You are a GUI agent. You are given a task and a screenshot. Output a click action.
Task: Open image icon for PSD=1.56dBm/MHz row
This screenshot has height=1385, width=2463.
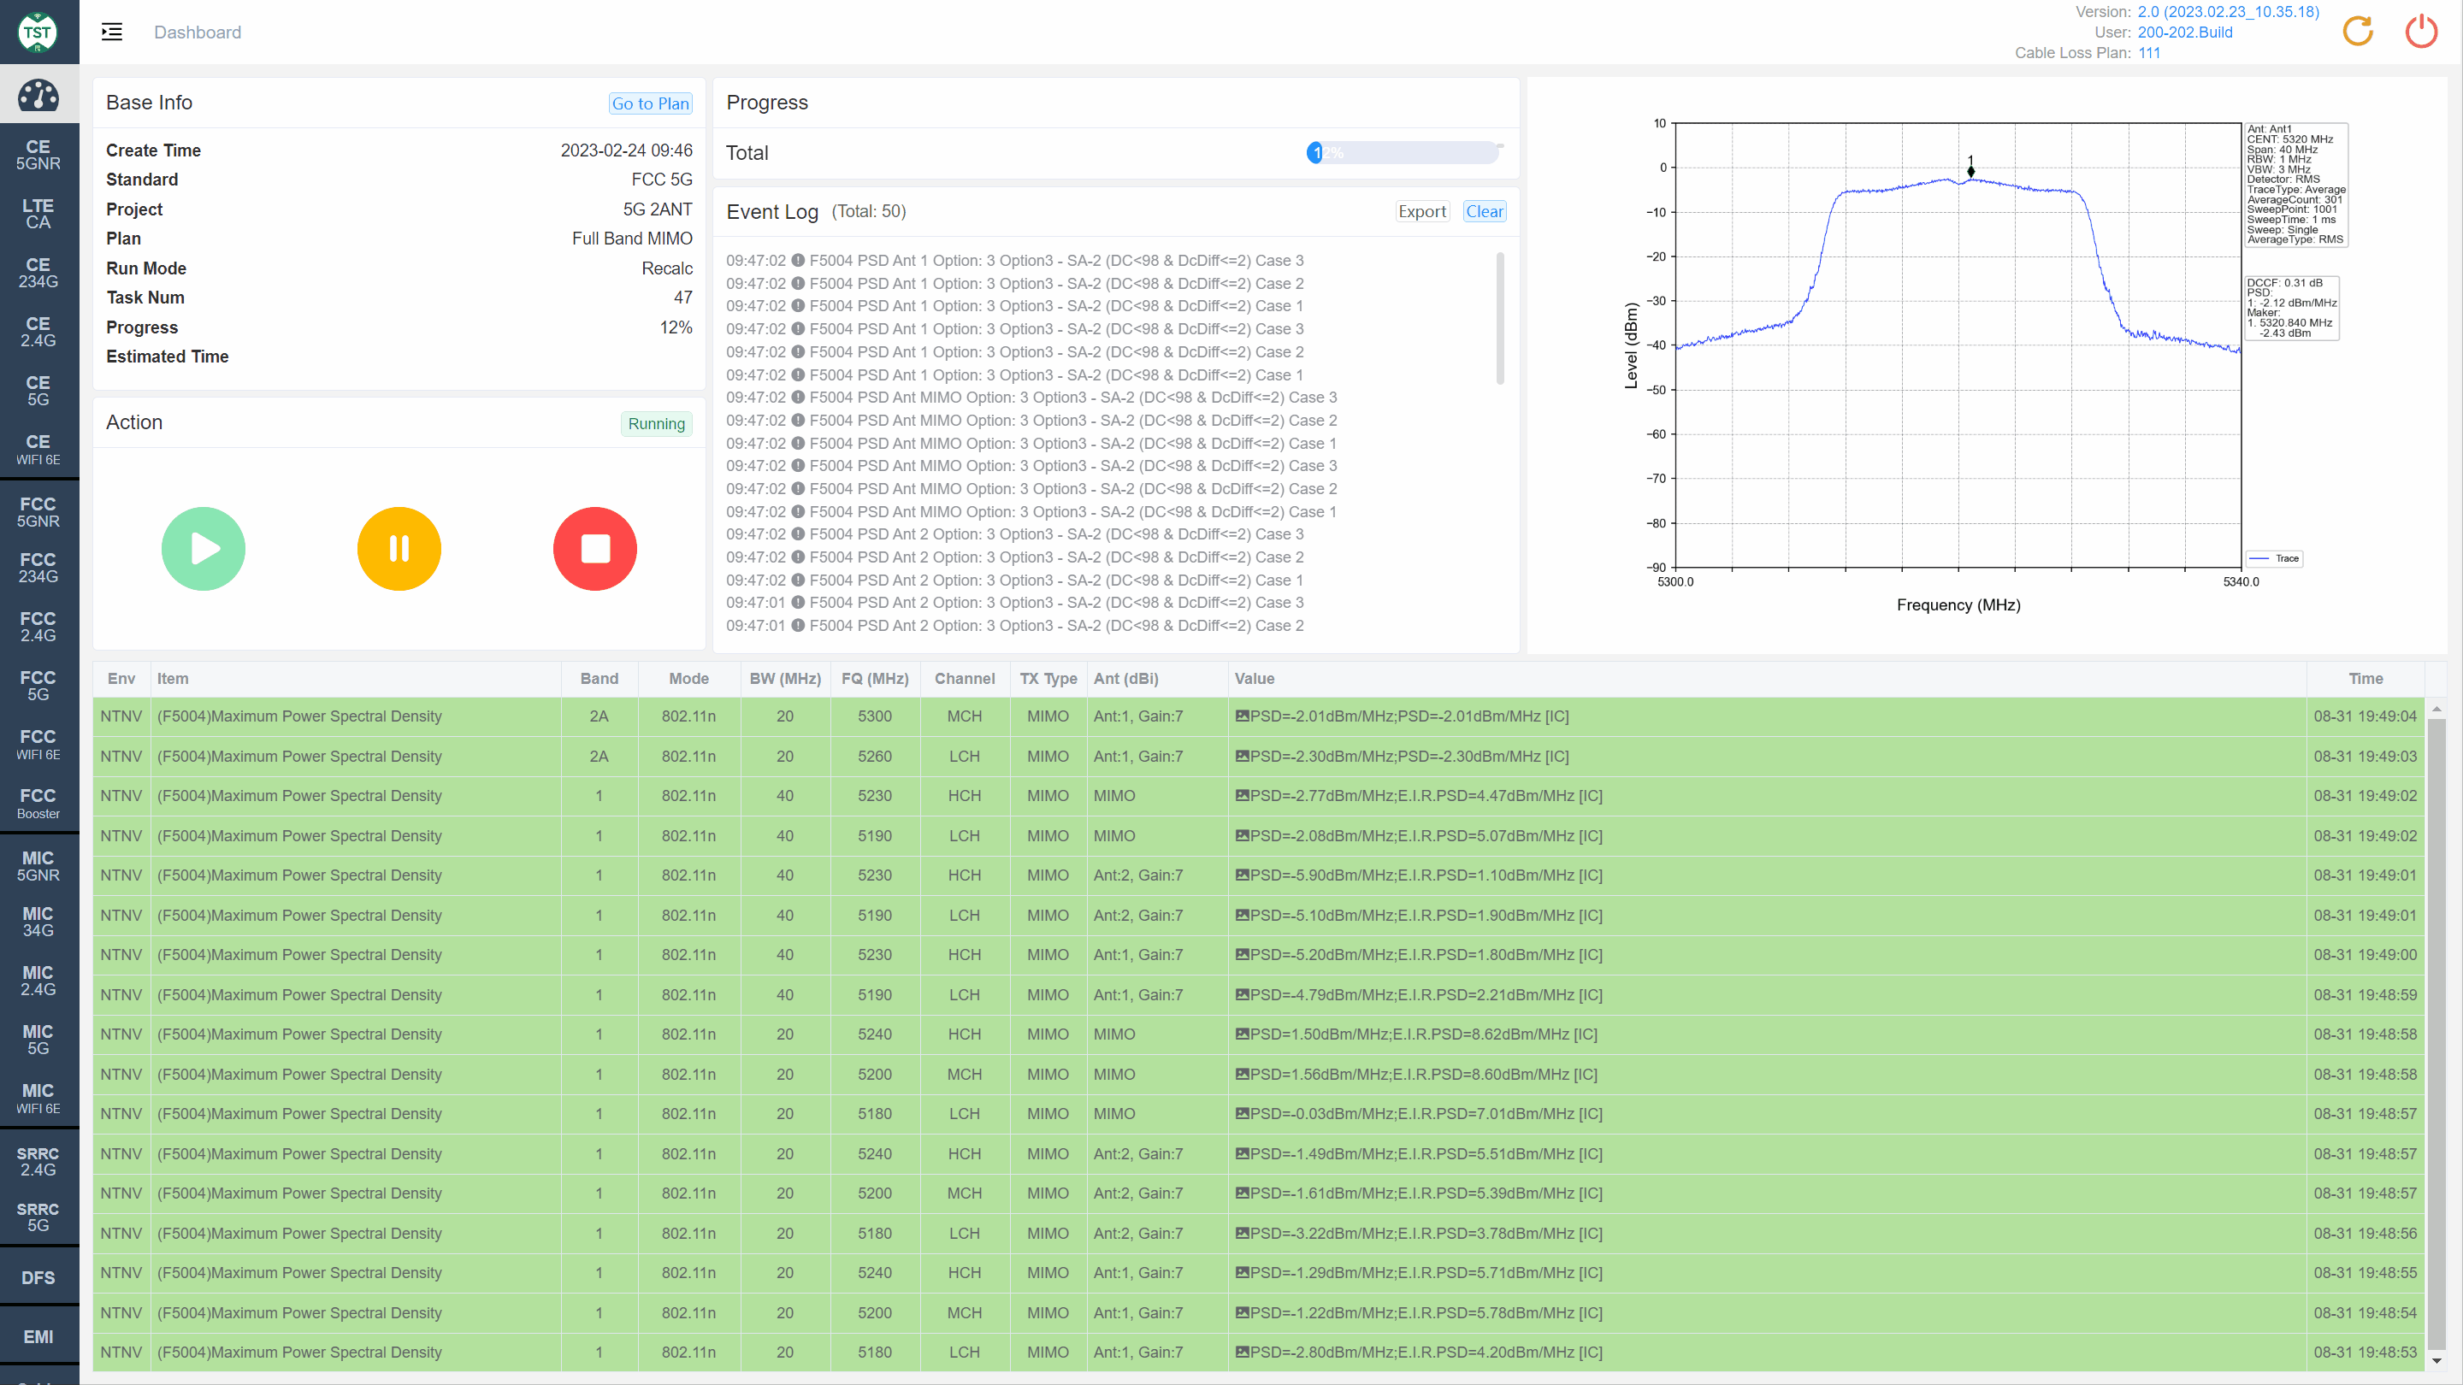pyautogui.click(x=1242, y=1075)
